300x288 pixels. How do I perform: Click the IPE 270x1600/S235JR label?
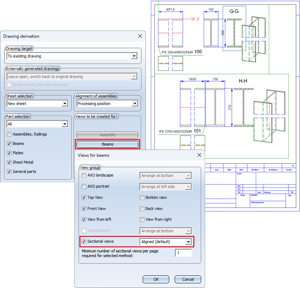click(x=175, y=131)
